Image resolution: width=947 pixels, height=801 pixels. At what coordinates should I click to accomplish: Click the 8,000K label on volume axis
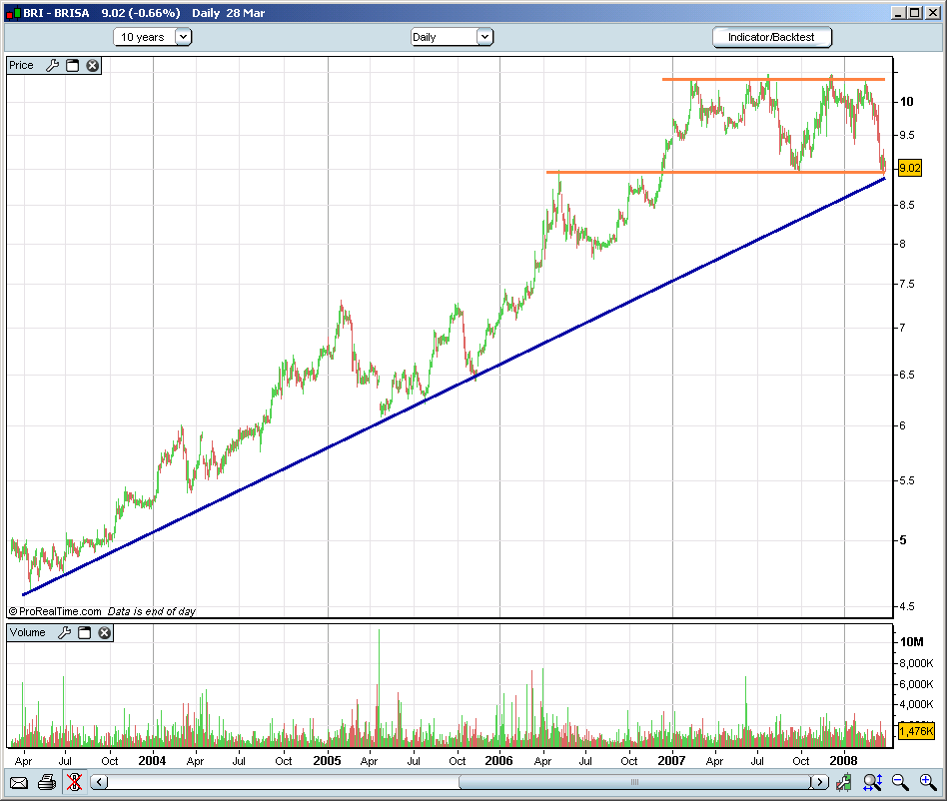pos(916,663)
